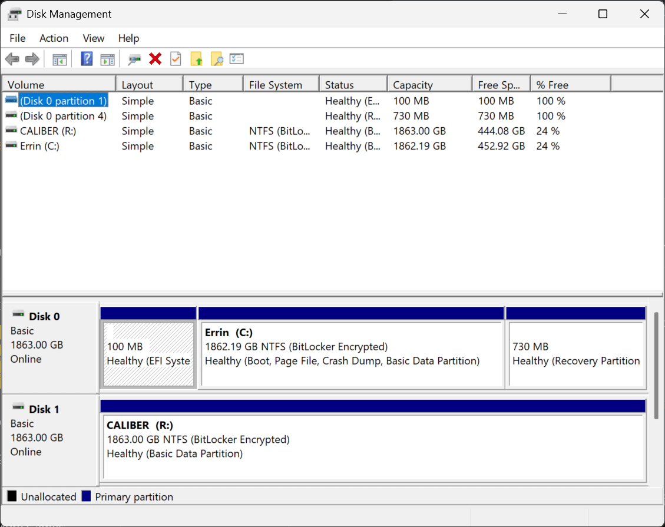Open the Action menu

click(54, 38)
